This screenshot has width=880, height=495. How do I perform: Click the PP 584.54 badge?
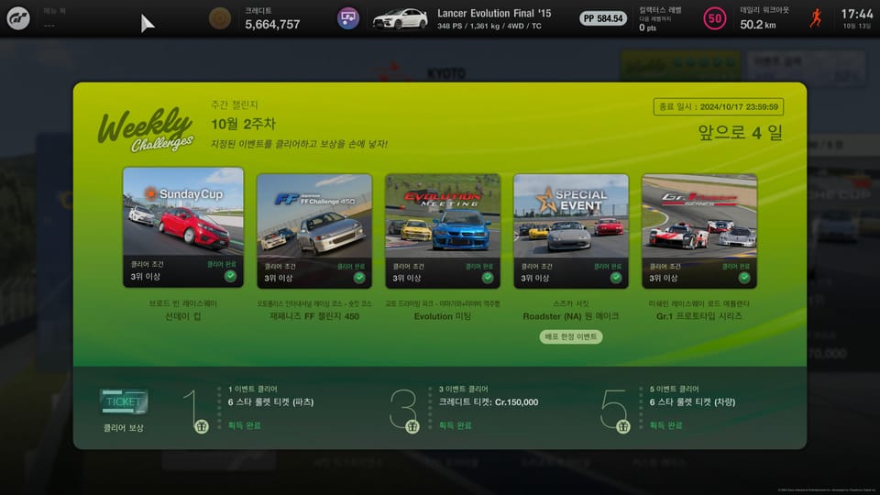[x=603, y=18]
